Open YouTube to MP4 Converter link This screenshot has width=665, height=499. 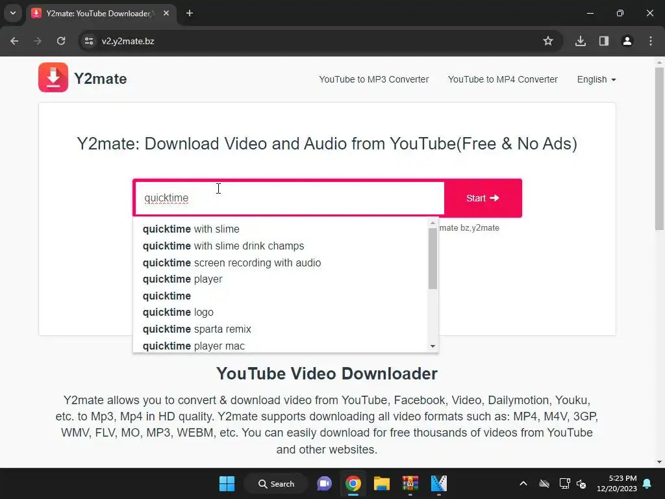(x=503, y=79)
